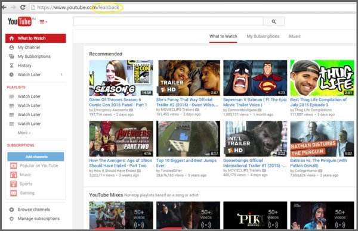This screenshot has height=231, width=358.
Task: Click How The Avengers Should Have Ended title
Action: pyautogui.click(x=121, y=163)
